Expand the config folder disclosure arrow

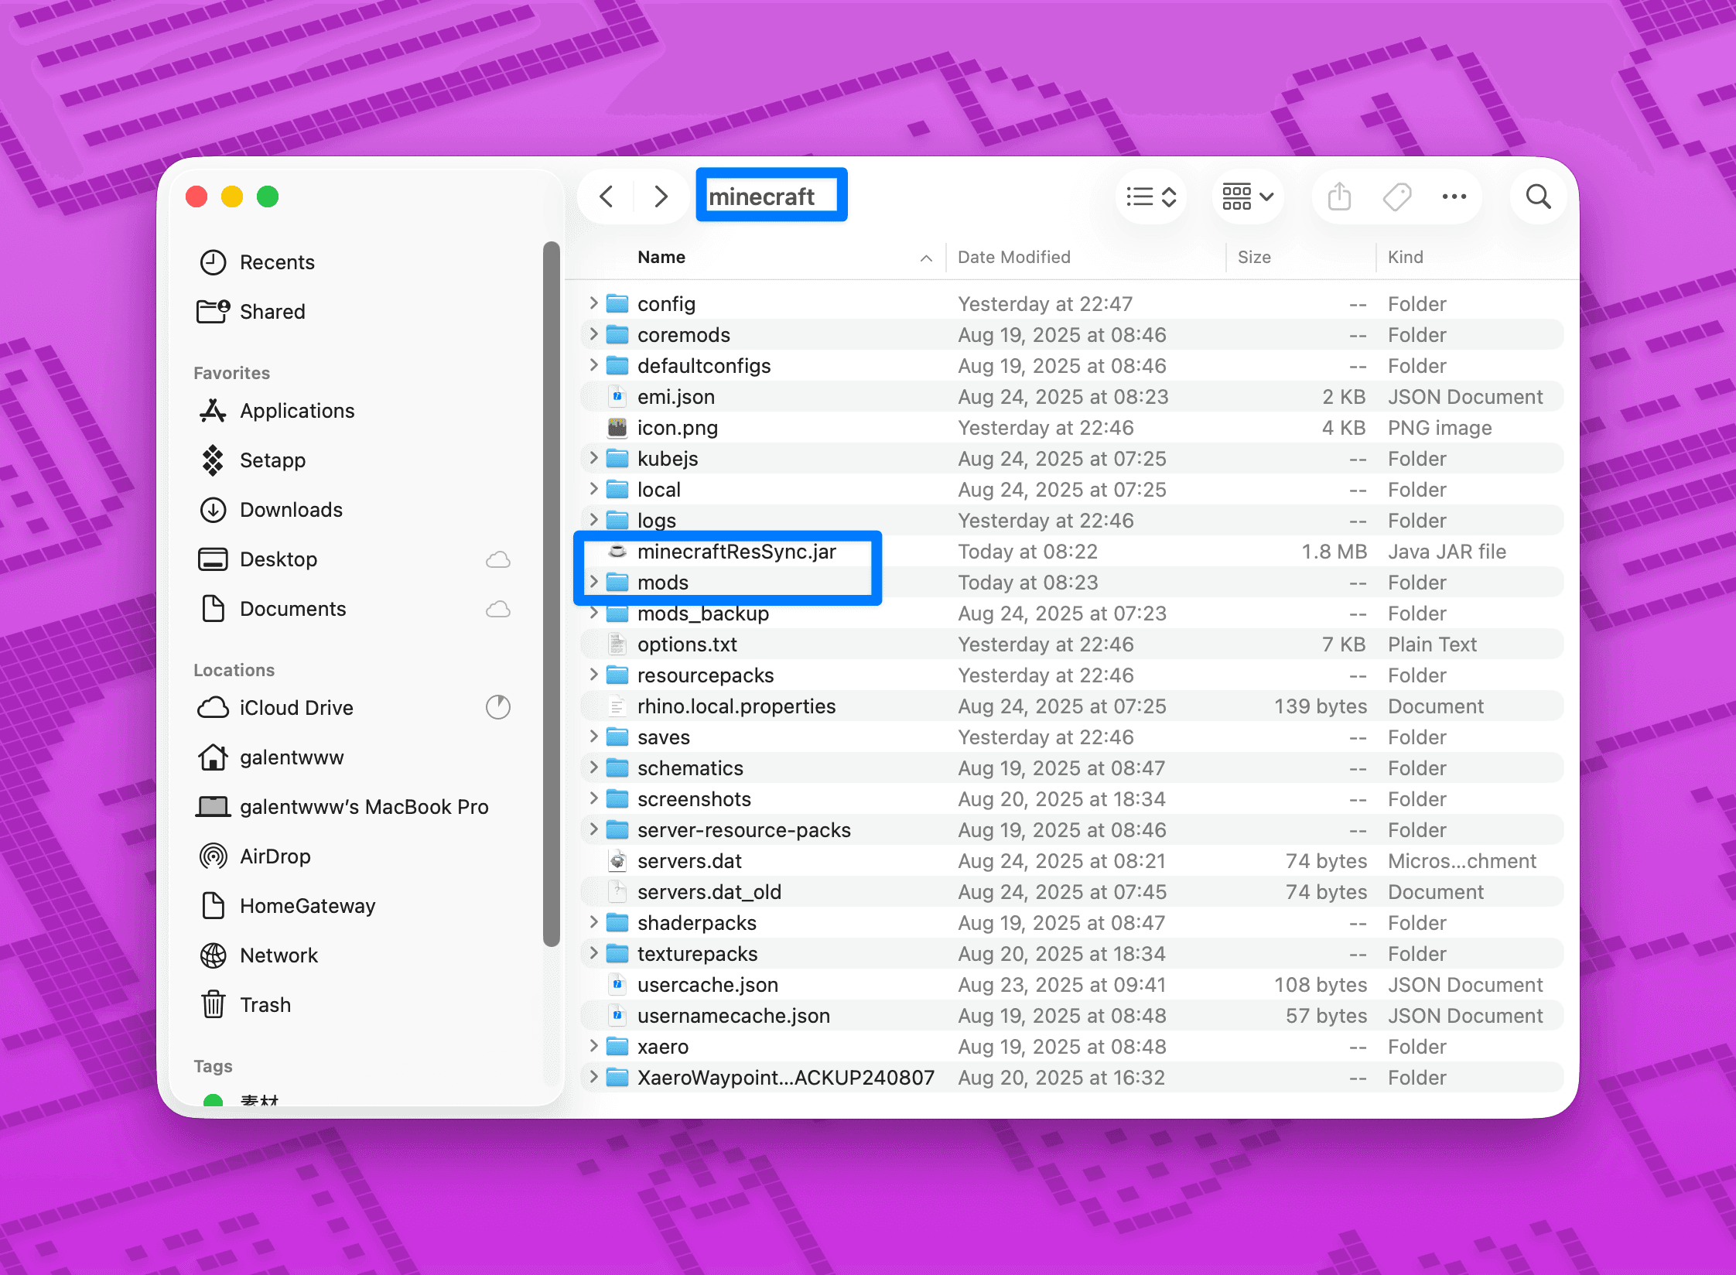(593, 303)
